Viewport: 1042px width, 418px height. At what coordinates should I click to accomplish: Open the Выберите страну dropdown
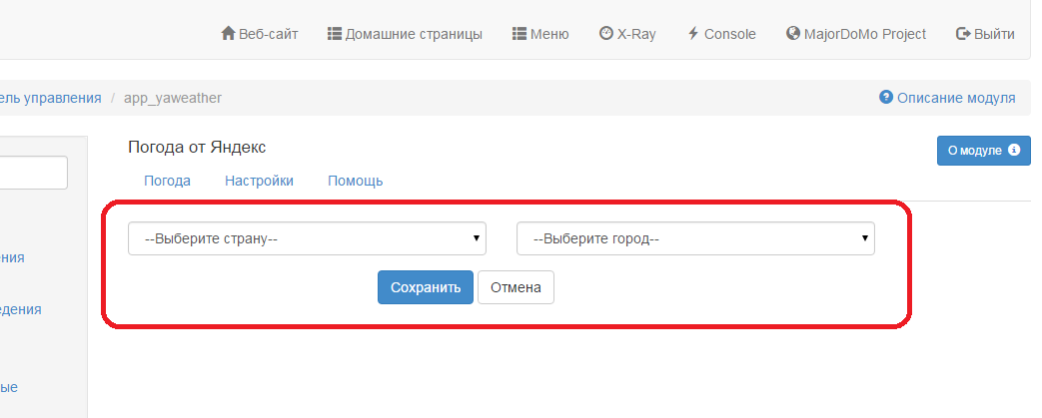coord(307,238)
